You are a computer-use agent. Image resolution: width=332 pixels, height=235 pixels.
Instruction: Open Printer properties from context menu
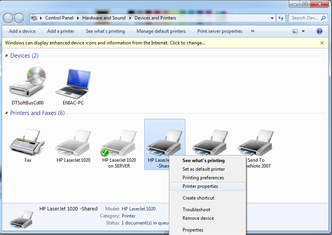point(208,186)
